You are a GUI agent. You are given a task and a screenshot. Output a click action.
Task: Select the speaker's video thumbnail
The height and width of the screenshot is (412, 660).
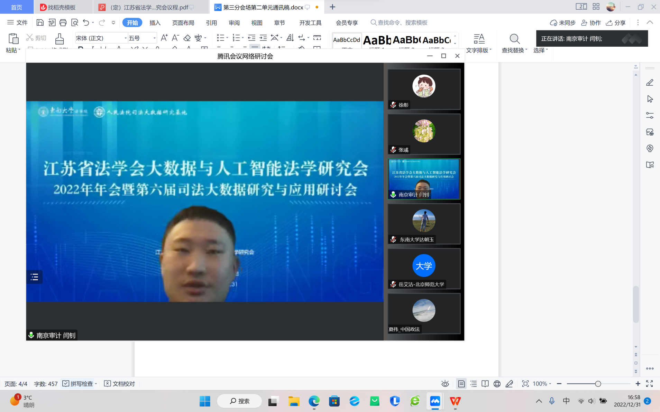[424, 179]
